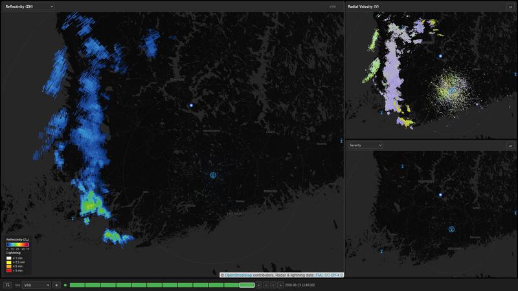
Task: Click the 2026-06-23 12:45:00Z timestamp
Action: coord(300,285)
